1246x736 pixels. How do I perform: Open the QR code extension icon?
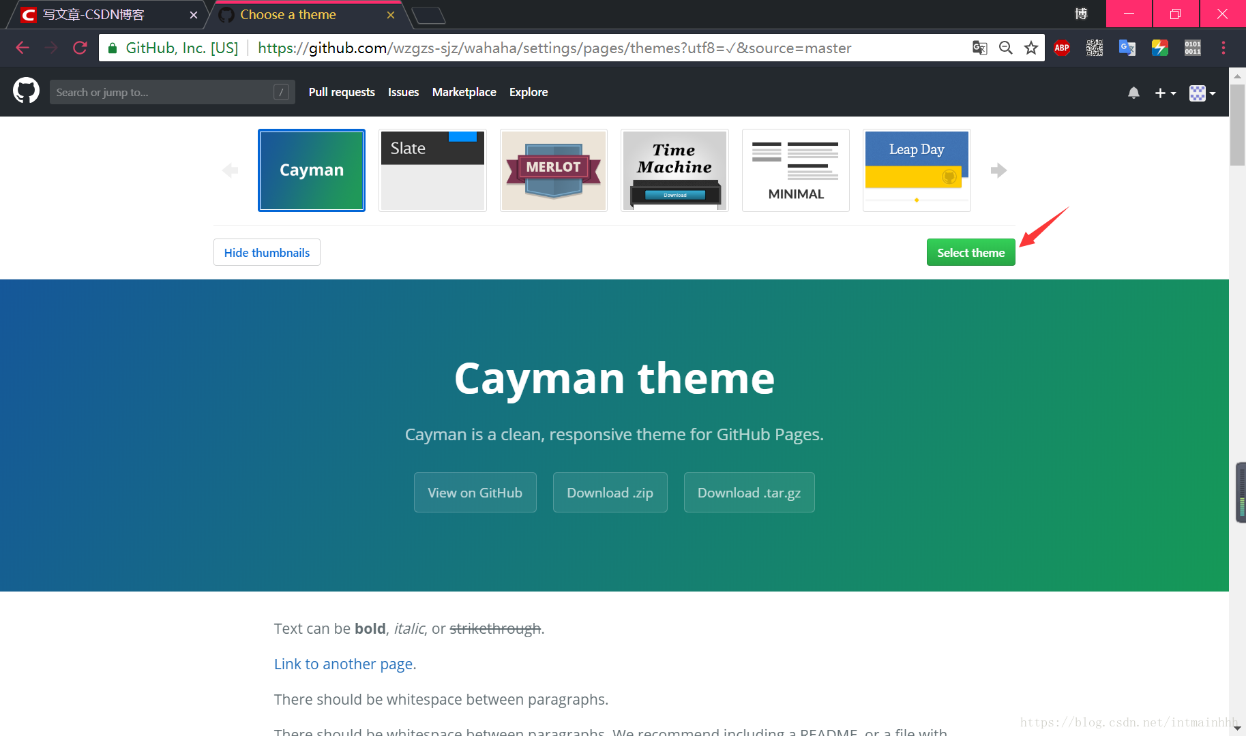(1095, 48)
